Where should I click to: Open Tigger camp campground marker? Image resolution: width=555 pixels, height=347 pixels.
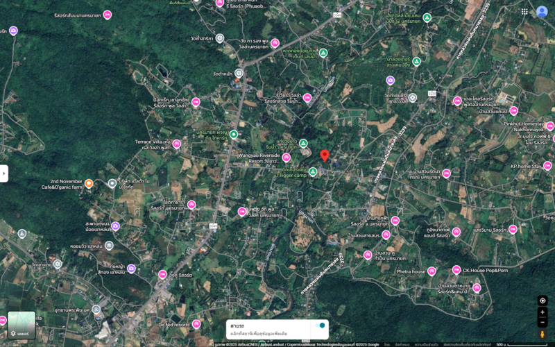[313, 171]
